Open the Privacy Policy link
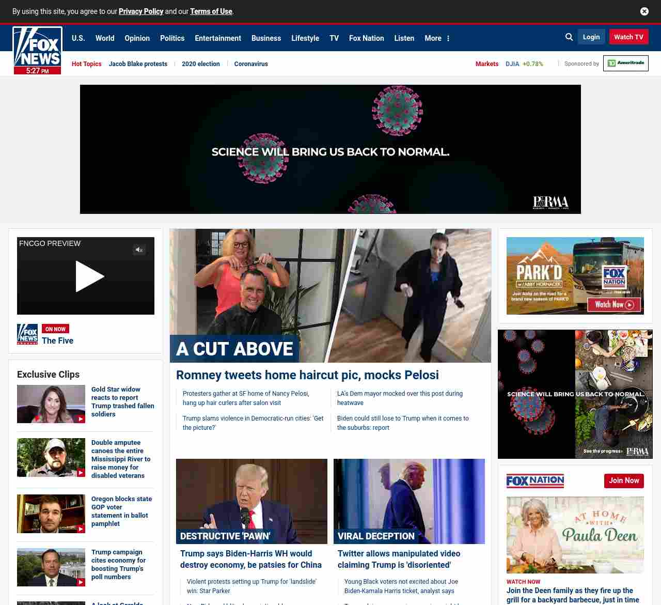Screen dimensions: 661x605 [140, 11]
